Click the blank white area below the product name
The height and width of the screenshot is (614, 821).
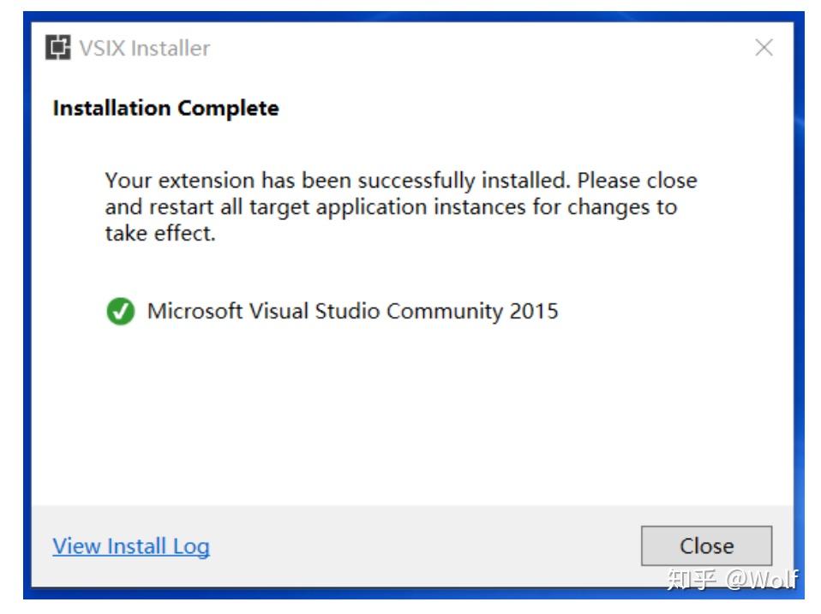point(411,411)
